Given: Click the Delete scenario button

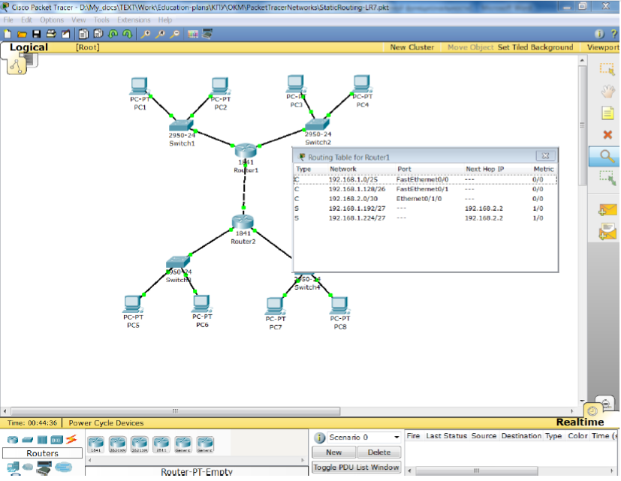Looking at the screenshot, I should (379, 452).
